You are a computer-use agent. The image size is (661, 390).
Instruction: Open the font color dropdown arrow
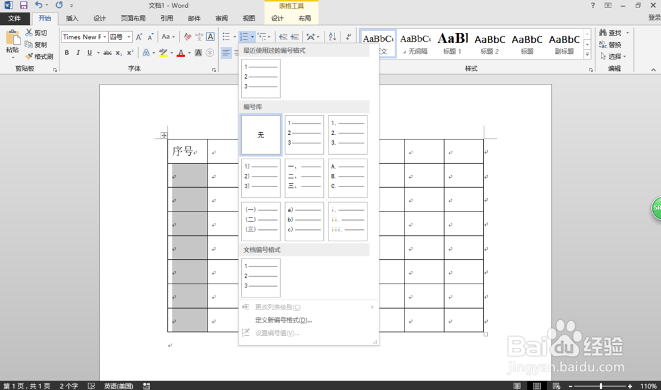pos(189,52)
